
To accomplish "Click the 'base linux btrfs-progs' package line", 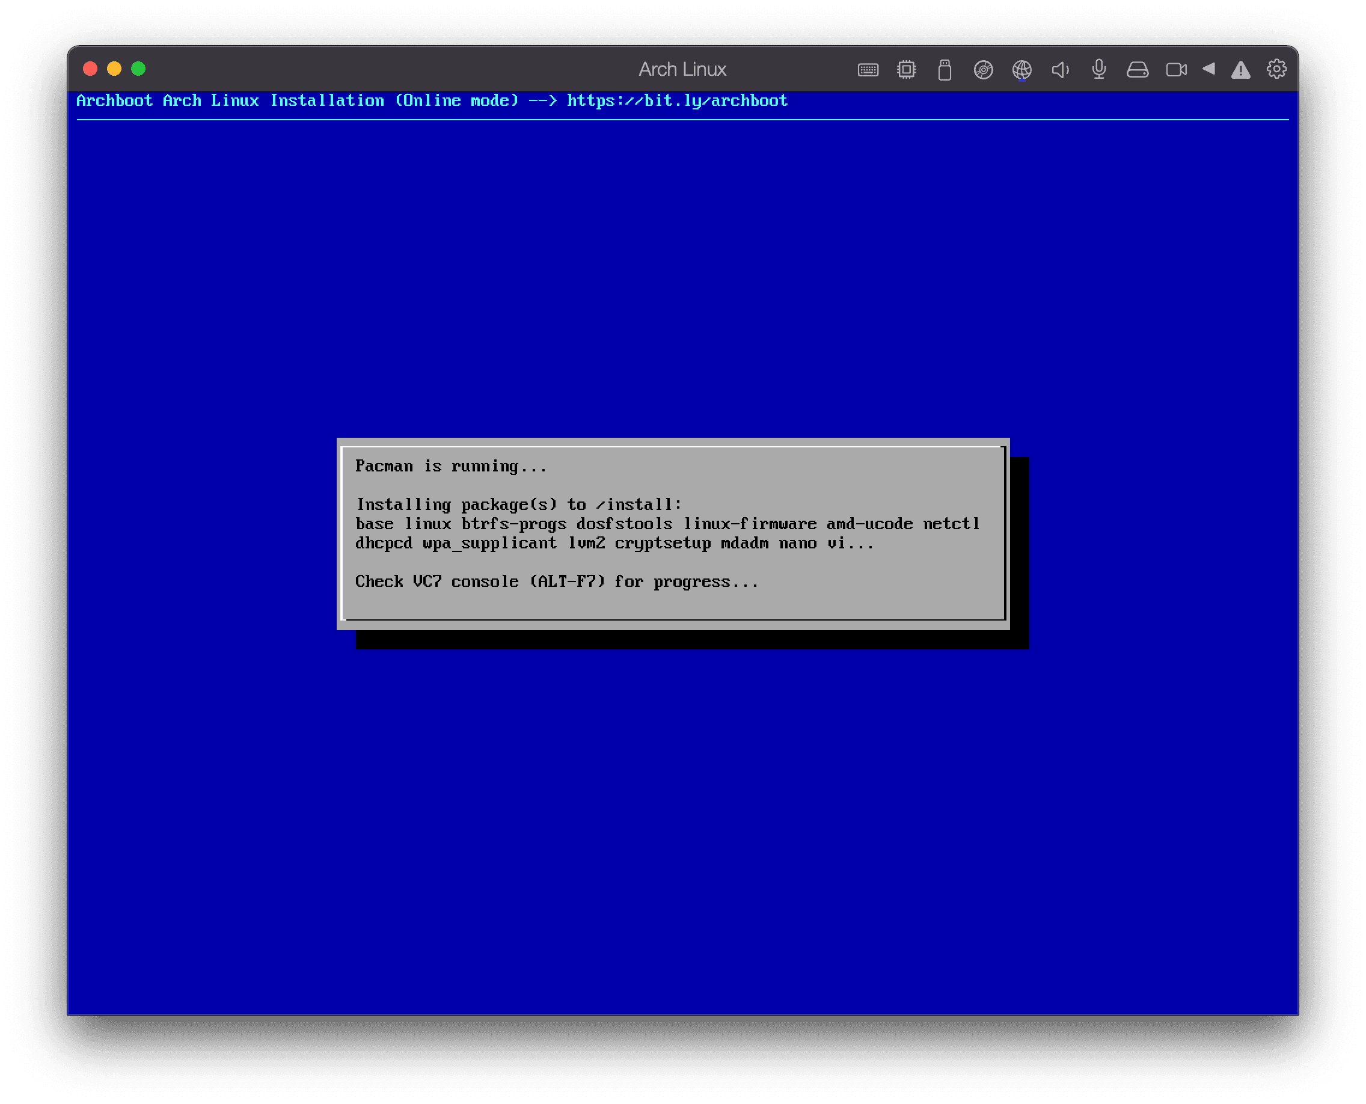I will [667, 524].
